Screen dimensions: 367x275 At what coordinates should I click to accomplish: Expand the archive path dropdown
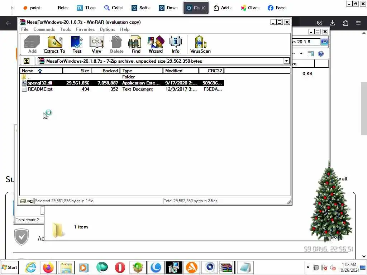[286, 61]
